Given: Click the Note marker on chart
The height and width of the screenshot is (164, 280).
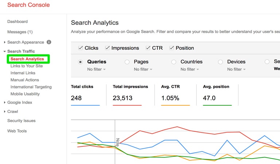Looking at the screenshot, I should pyautogui.click(x=117, y=142).
